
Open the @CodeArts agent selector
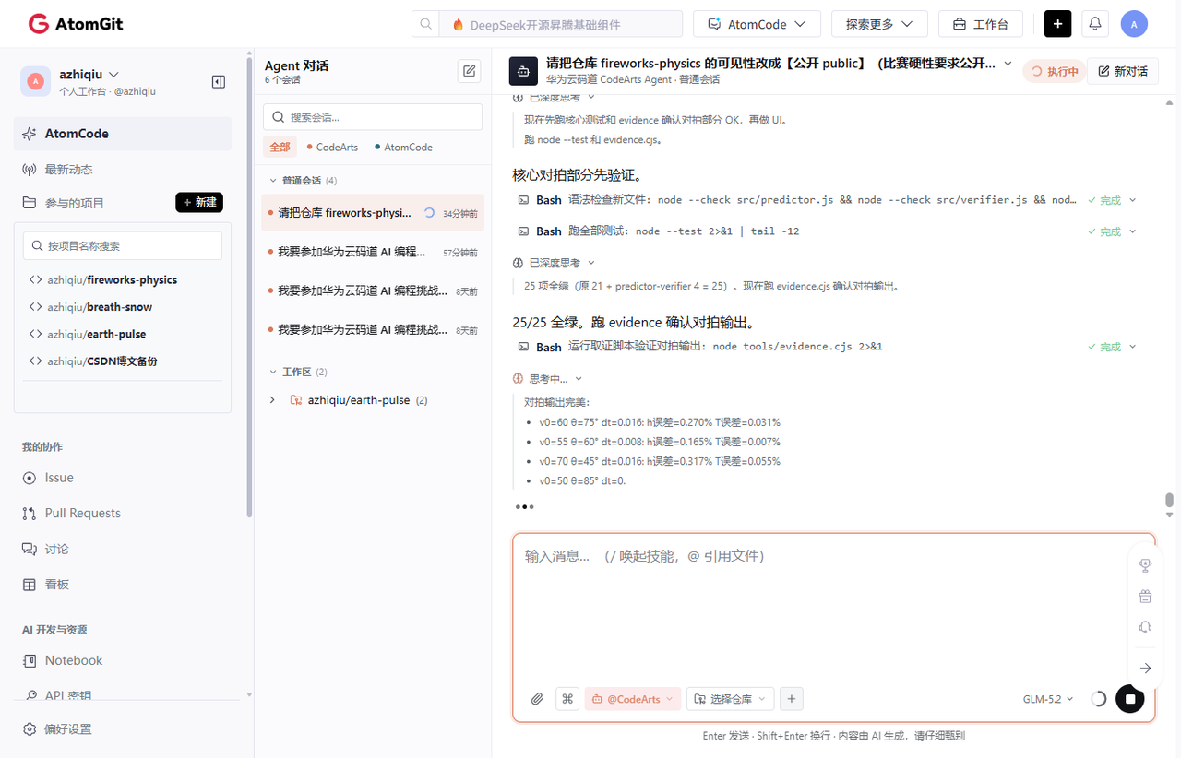pyautogui.click(x=633, y=699)
